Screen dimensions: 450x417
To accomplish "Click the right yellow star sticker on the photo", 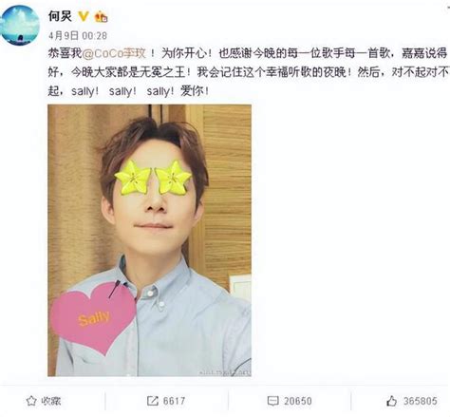I will (x=173, y=178).
